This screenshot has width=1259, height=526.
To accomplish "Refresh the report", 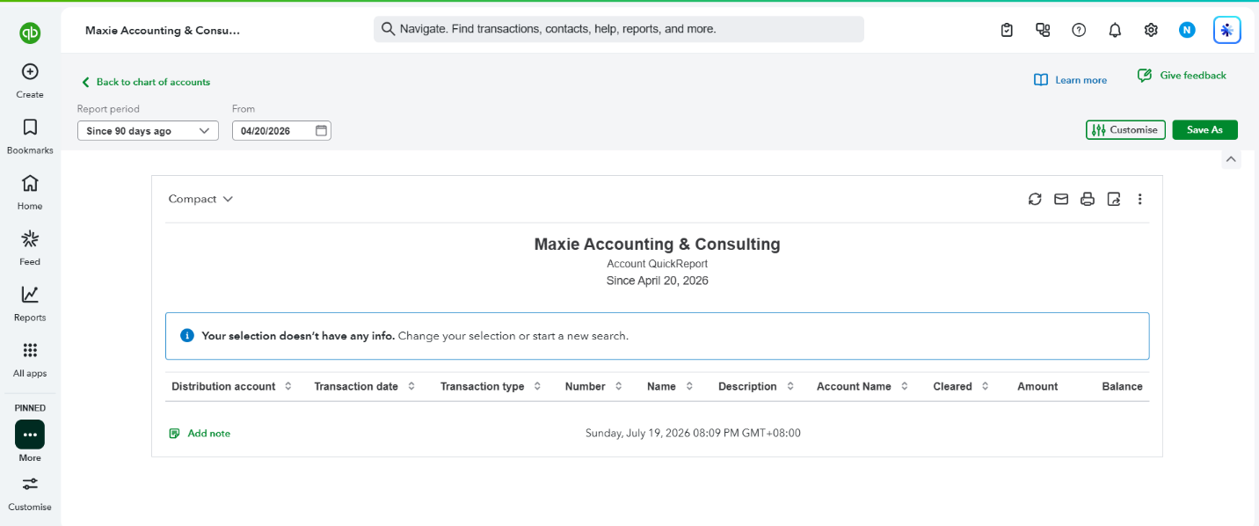I will (1035, 199).
